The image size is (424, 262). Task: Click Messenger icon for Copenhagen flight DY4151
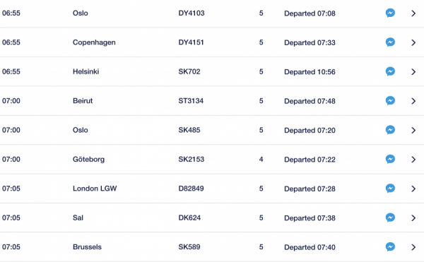click(390, 42)
